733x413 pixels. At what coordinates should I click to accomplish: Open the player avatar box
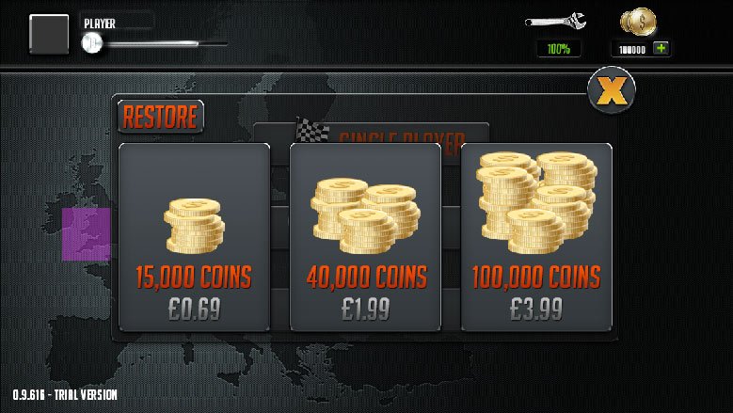[49, 34]
